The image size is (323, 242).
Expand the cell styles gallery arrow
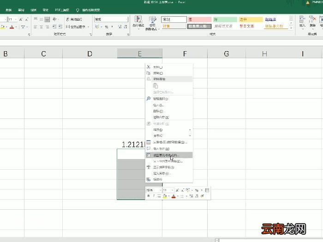point(291,28)
